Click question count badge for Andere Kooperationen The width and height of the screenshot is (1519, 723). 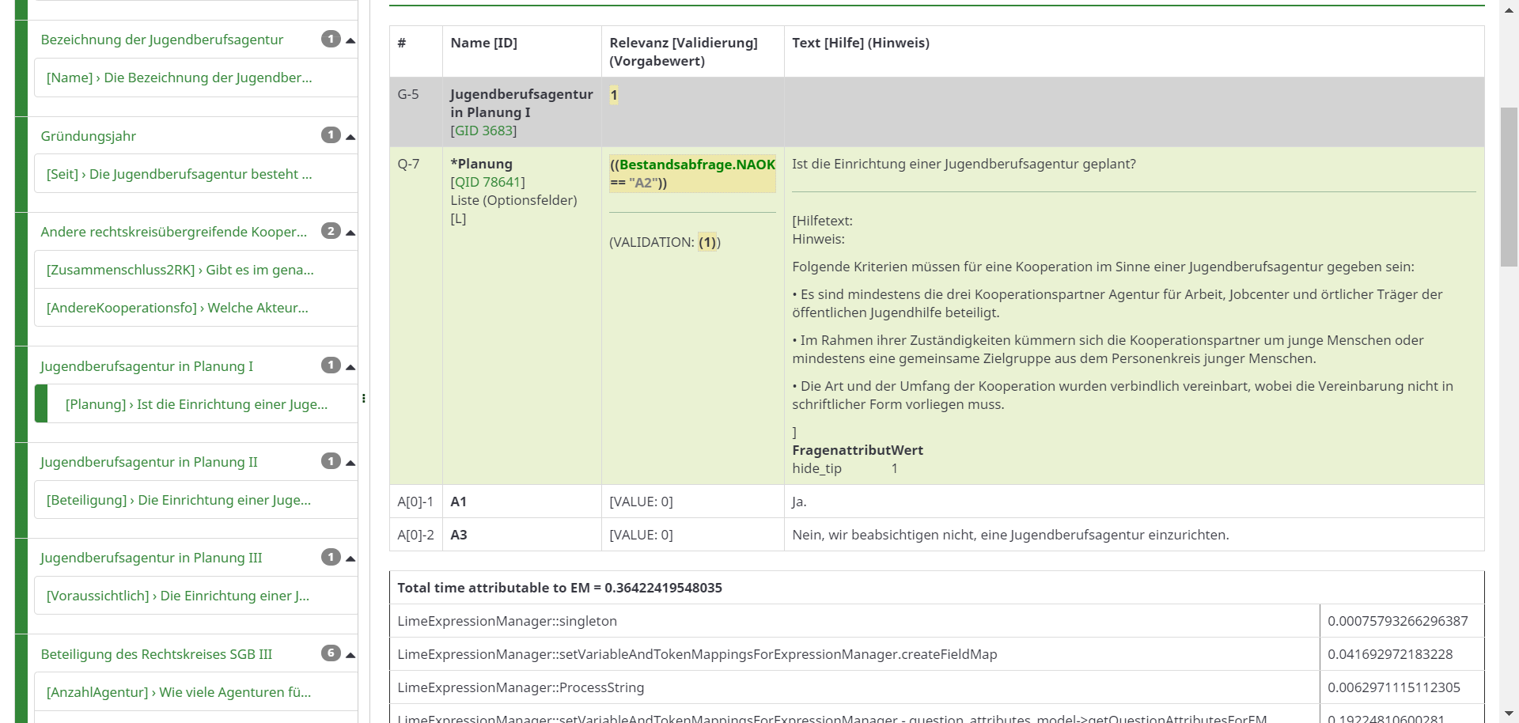pos(331,231)
